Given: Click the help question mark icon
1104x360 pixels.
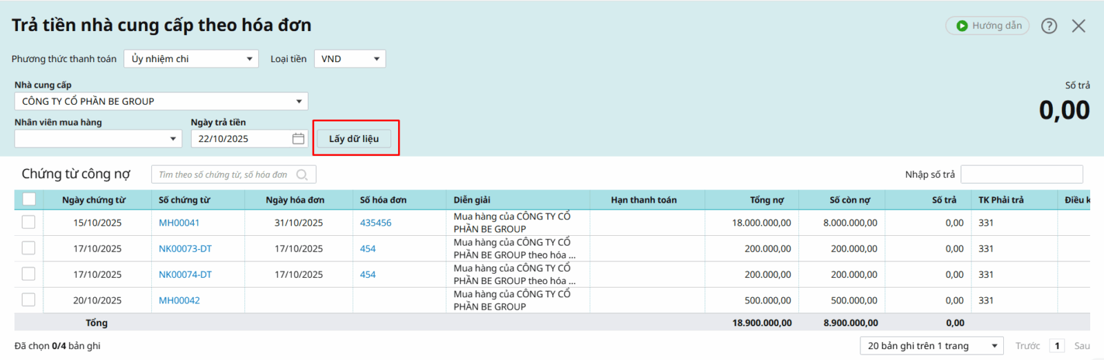Looking at the screenshot, I should click(1049, 26).
